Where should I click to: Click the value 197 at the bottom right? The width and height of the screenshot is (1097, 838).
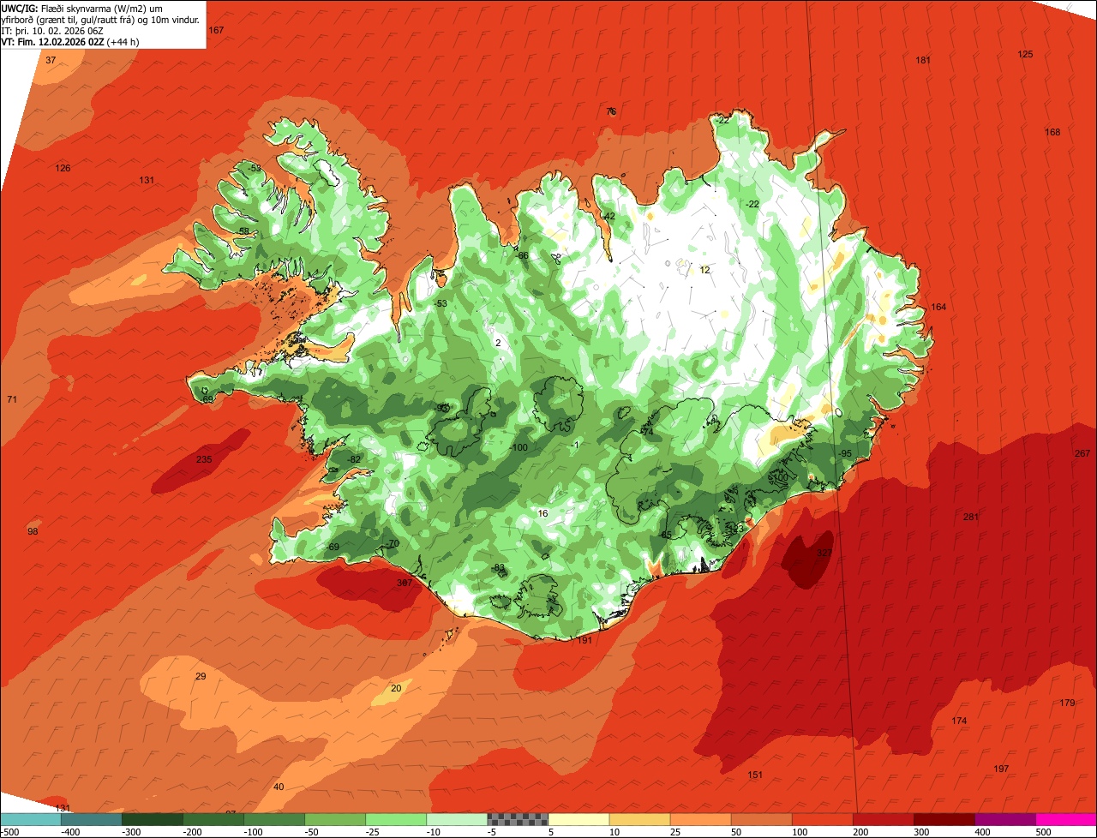pos(1002,769)
